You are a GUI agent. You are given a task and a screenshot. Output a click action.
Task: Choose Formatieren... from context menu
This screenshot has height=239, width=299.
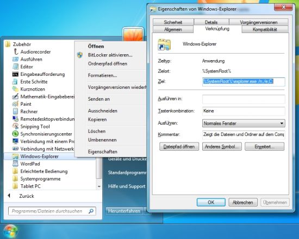102,75
